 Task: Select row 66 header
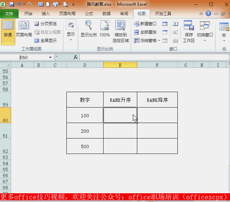tap(5, 175)
